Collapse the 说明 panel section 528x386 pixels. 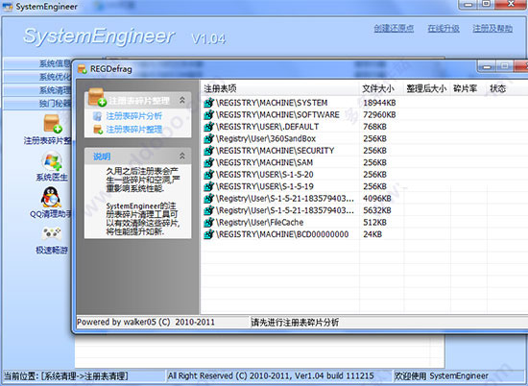182,156
